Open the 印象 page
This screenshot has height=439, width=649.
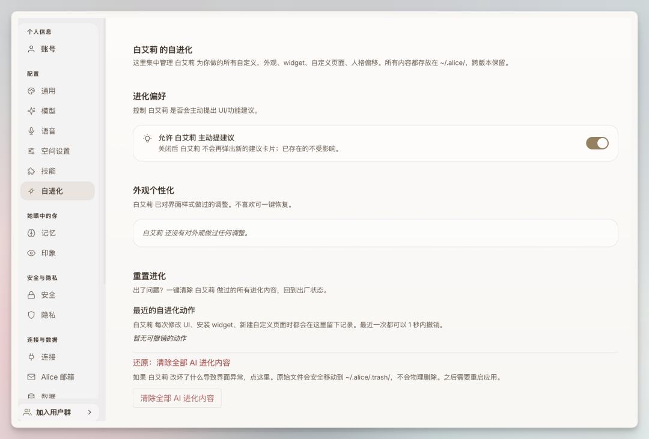tap(58, 253)
